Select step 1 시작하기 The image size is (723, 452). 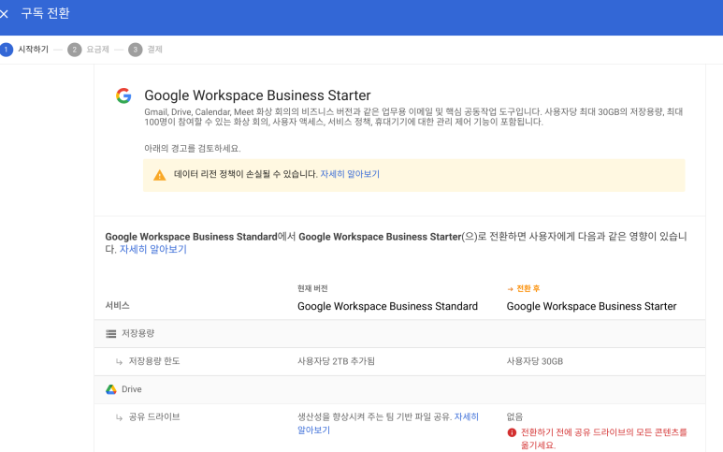click(24, 50)
